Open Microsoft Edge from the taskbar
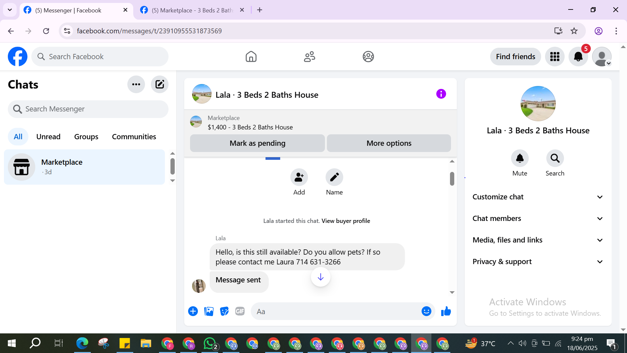The width and height of the screenshot is (627, 353). (82, 343)
